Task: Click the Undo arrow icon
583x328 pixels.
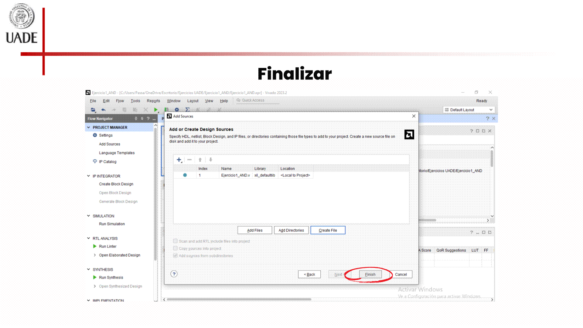Action: pyautogui.click(x=104, y=110)
